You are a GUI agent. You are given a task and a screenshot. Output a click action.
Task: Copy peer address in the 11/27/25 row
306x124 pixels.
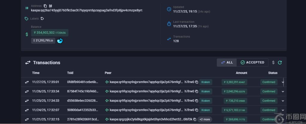[x=197, y=82]
